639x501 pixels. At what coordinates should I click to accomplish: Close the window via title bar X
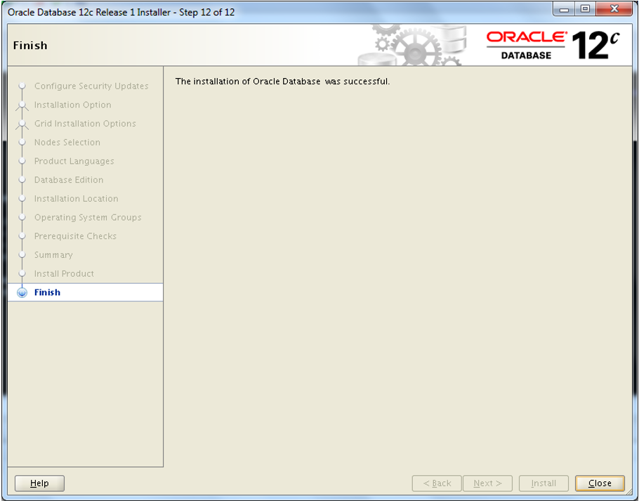(614, 9)
